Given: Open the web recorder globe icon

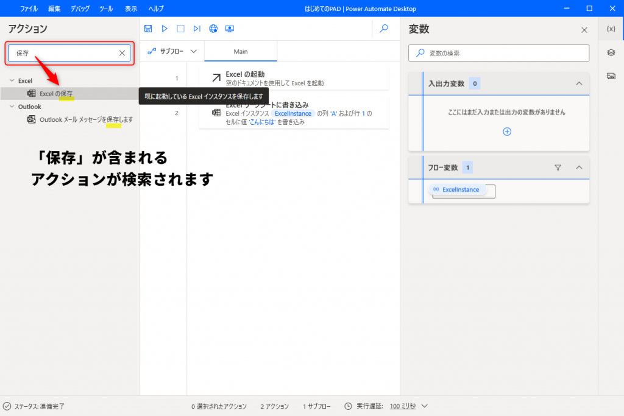Looking at the screenshot, I should (x=213, y=29).
